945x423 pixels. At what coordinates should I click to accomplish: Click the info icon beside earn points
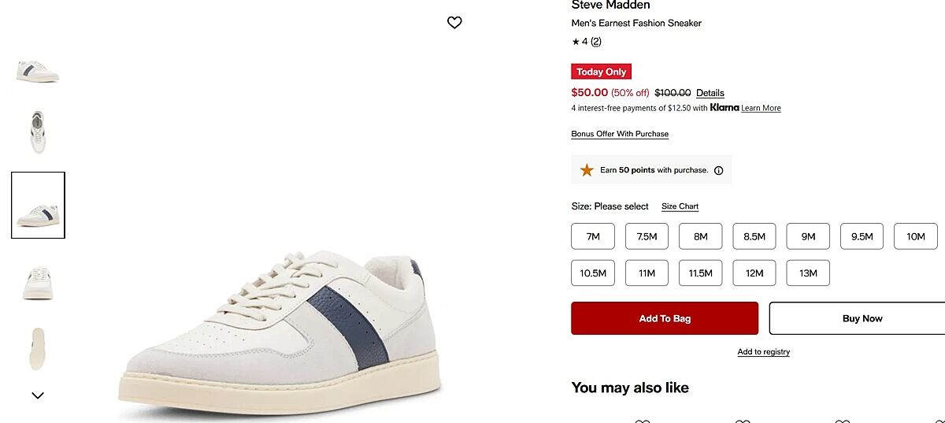pos(718,170)
